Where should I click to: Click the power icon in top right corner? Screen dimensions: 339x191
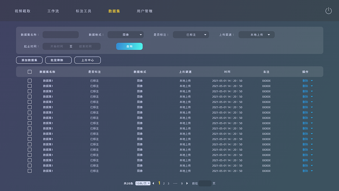click(328, 11)
